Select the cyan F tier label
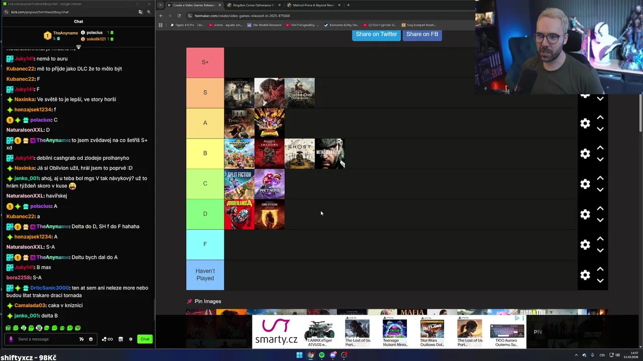This screenshot has height=361, width=643. [x=205, y=244]
